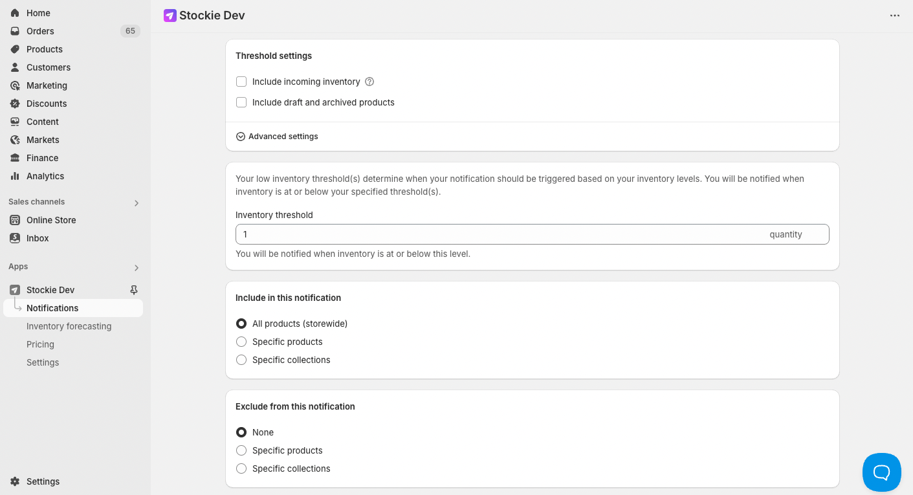Open Stockie Dev app link in sidebar
This screenshot has width=913, height=495.
click(50, 290)
